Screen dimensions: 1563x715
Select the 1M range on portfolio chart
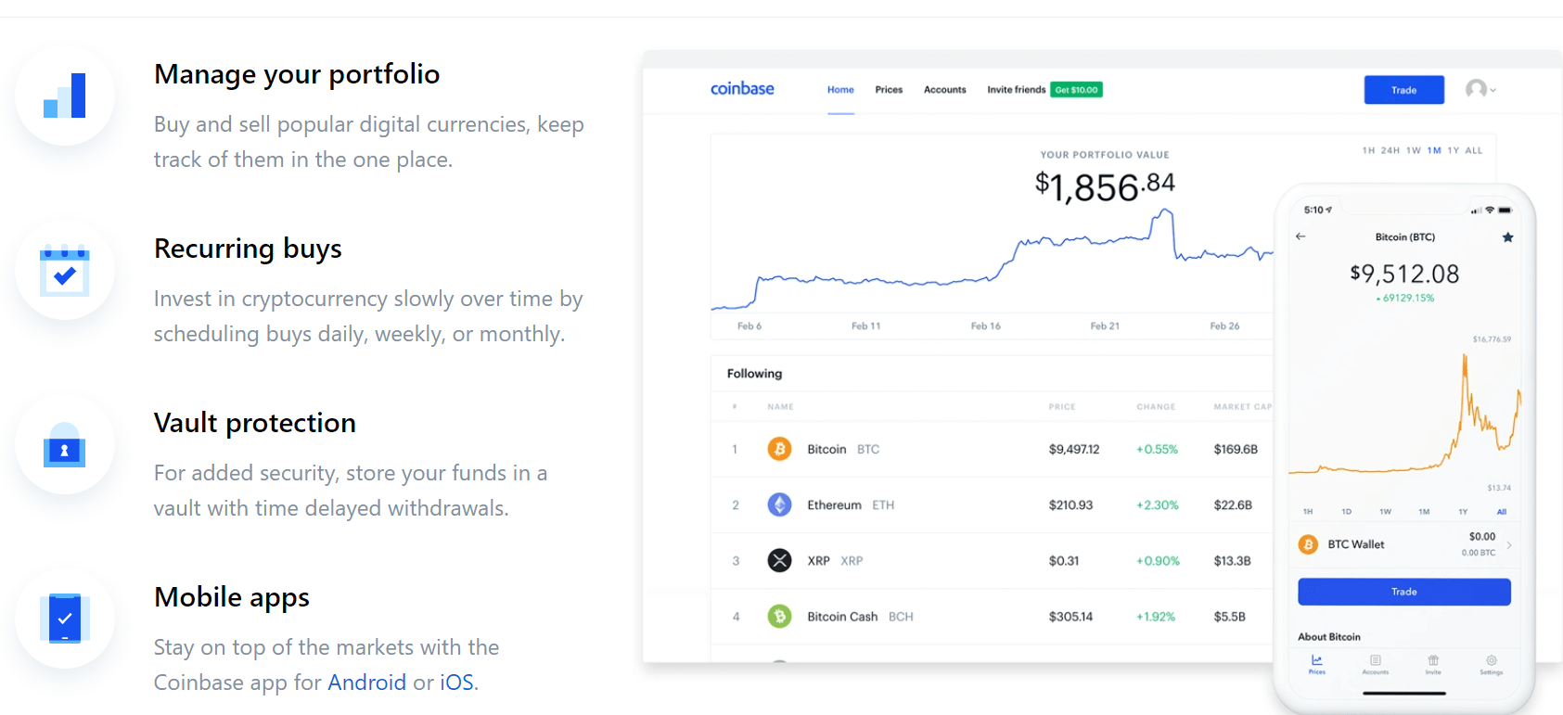point(1434,150)
